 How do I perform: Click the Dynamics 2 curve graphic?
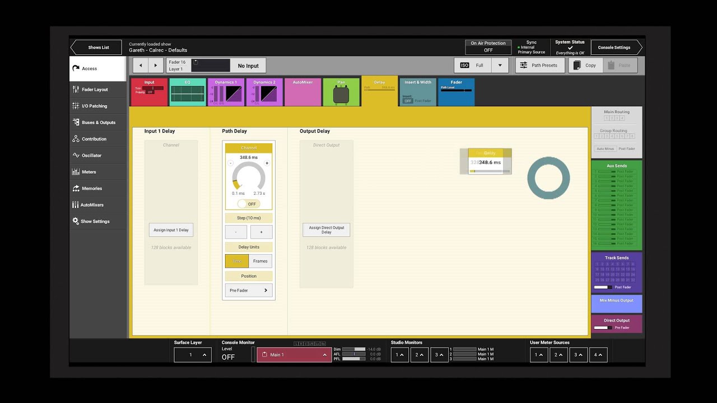tap(269, 93)
